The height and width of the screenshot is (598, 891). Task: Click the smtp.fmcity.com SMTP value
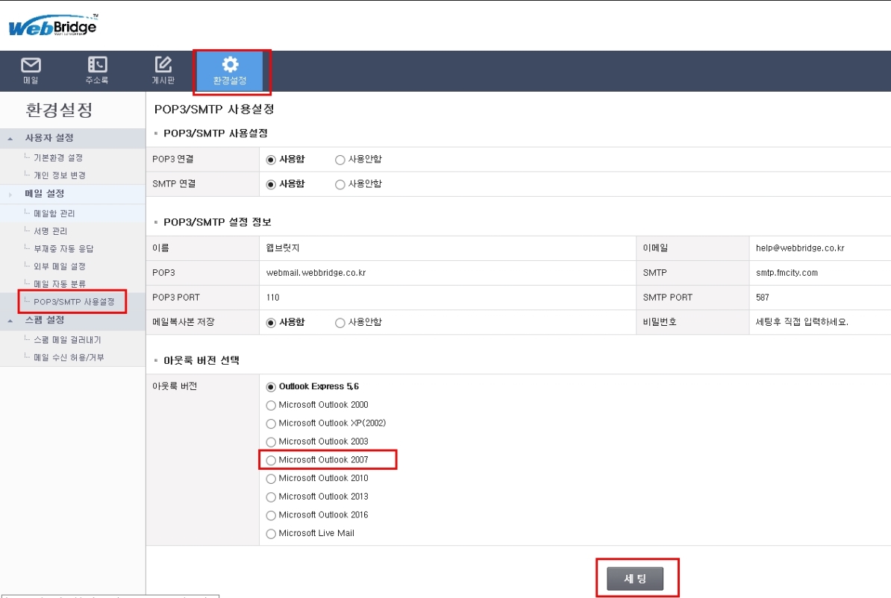click(787, 273)
